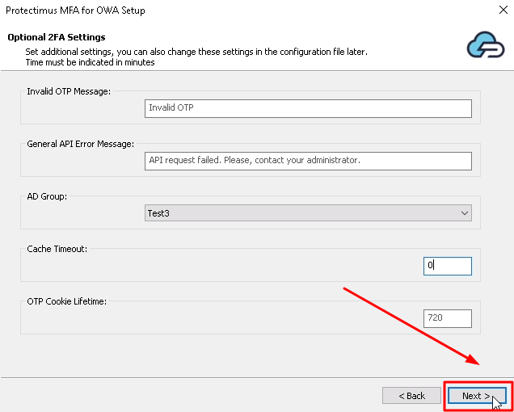
Task: Click the Next button
Action: coord(477,396)
